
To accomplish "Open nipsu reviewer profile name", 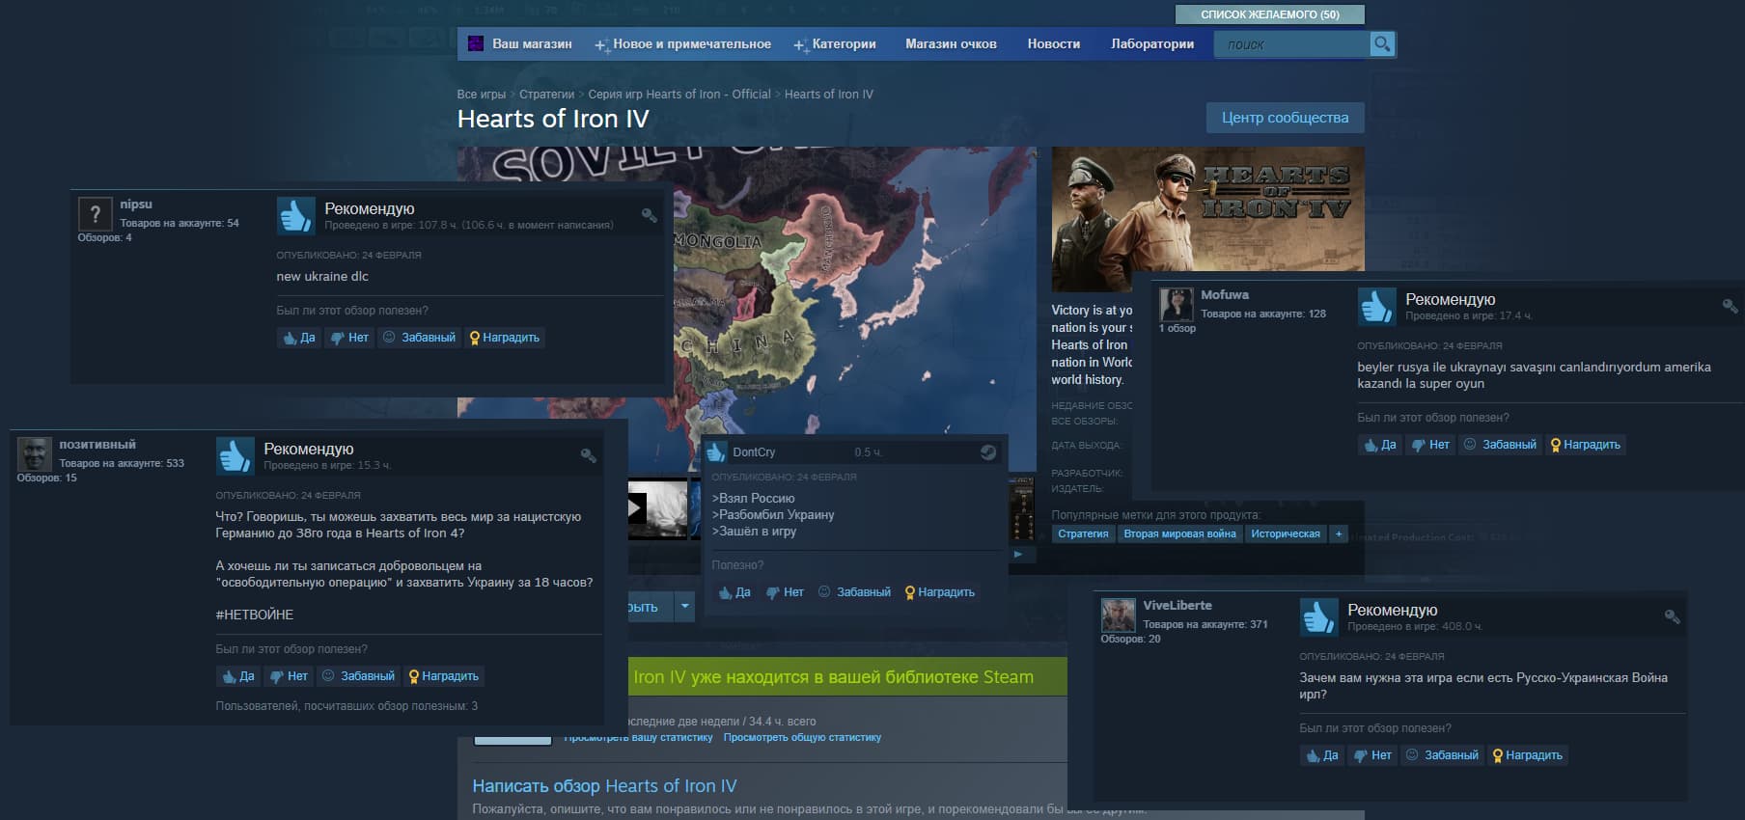I will 136,205.
